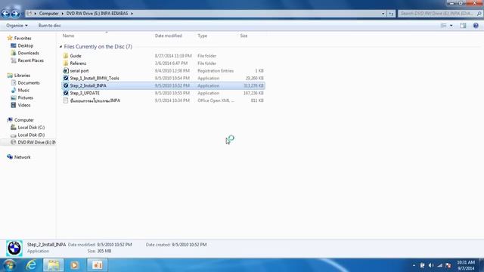Open the Organize menu
This screenshot has height=272, width=484.
[17, 26]
